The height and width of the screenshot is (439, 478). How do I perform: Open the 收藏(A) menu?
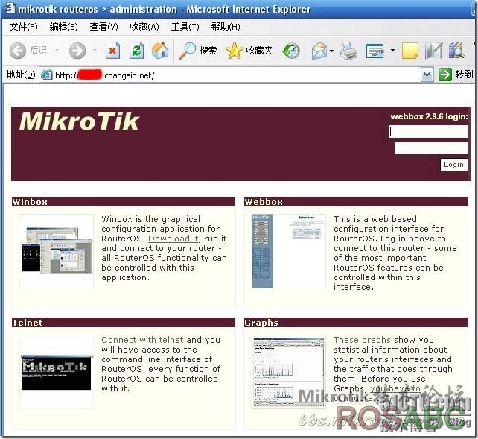144,27
